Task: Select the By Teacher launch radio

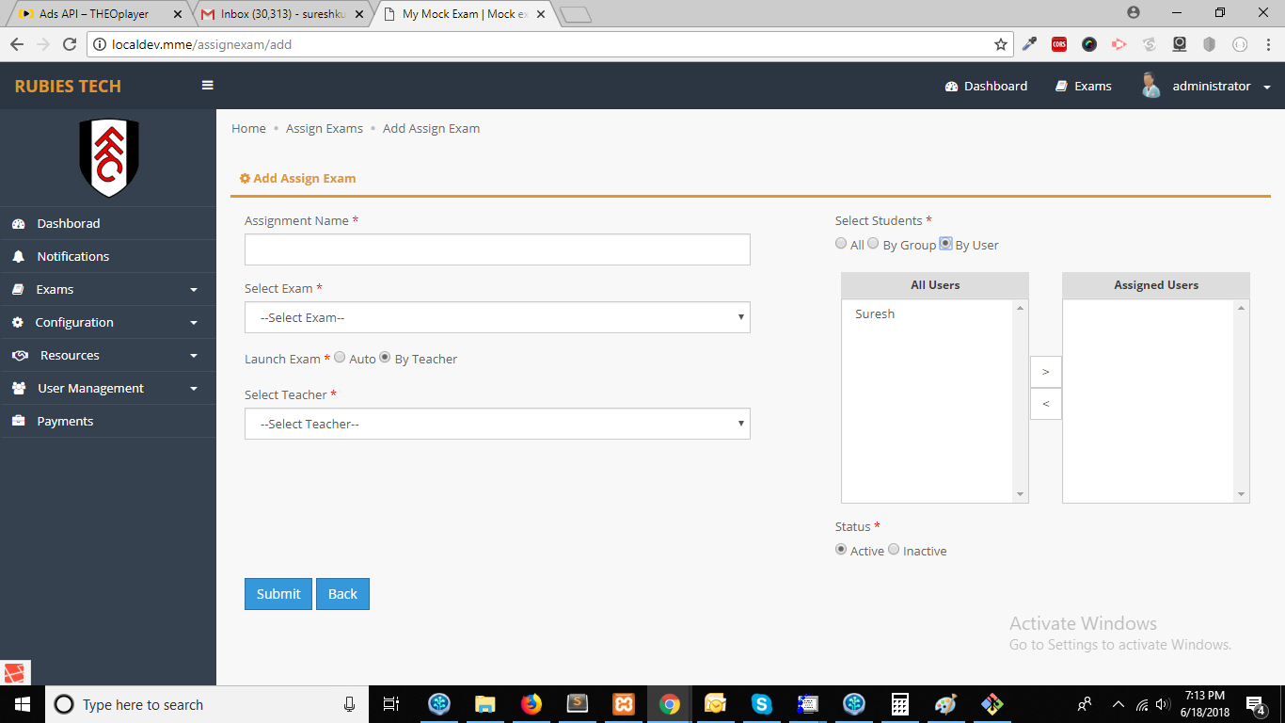Action: 385,358
